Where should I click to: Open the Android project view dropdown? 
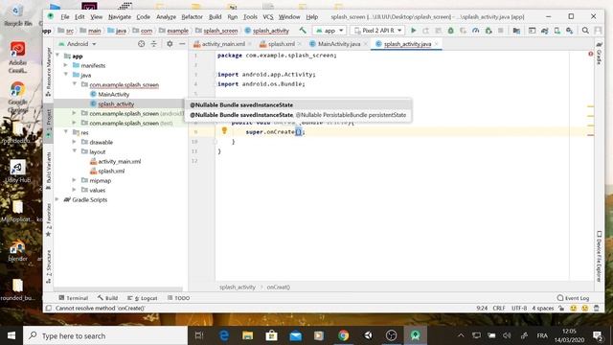pos(78,44)
